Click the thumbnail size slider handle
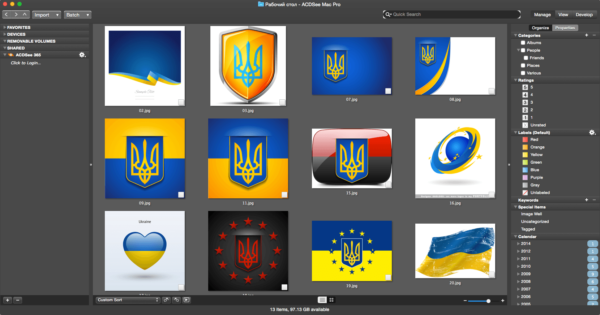Screen dimensions: 600x315 click(x=488, y=301)
